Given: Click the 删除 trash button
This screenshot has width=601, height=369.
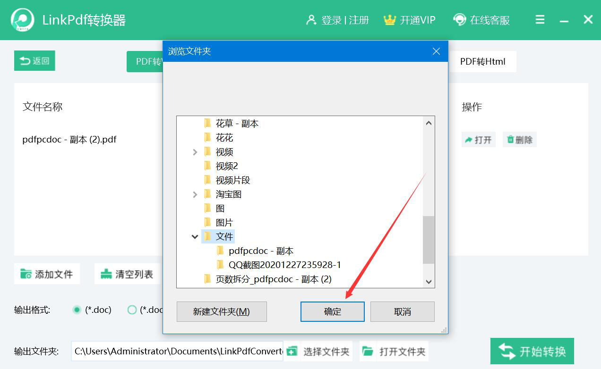Looking at the screenshot, I should 519,140.
